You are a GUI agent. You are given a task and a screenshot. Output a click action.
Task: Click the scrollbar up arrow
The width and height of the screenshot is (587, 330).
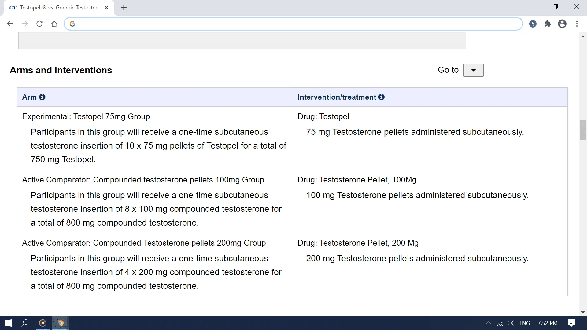[x=583, y=36]
